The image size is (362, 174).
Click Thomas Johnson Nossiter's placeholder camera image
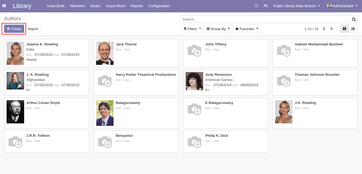point(284,81)
